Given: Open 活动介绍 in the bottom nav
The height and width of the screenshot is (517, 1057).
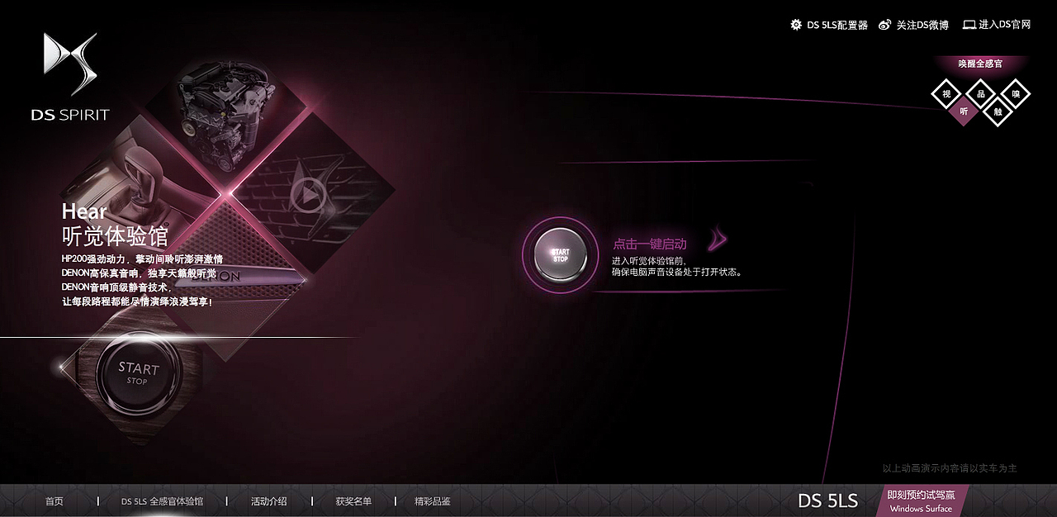Looking at the screenshot, I should point(269,501).
